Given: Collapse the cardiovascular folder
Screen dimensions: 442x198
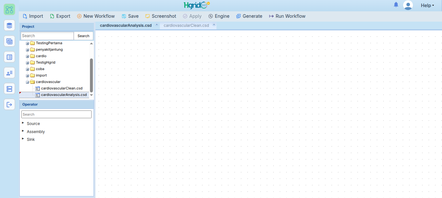Looking at the screenshot, I should click(28, 82).
